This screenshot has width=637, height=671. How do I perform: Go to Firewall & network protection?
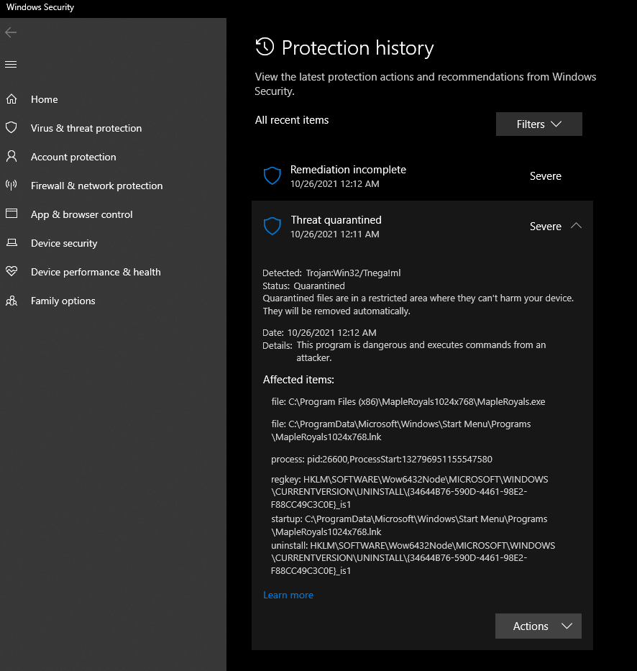pyautogui.click(x=96, y=186)
